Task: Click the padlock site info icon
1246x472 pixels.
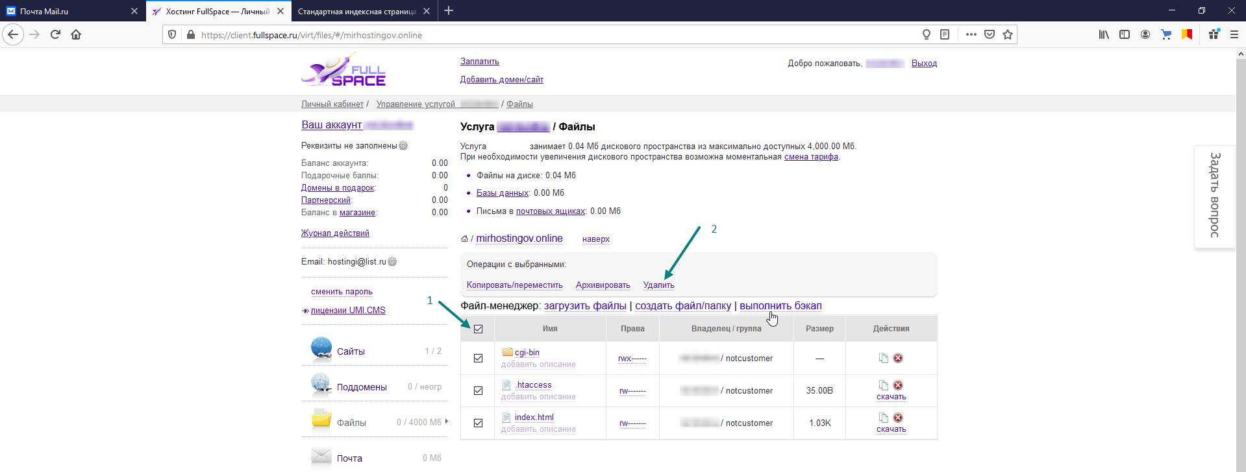Action: pos(190,35)
